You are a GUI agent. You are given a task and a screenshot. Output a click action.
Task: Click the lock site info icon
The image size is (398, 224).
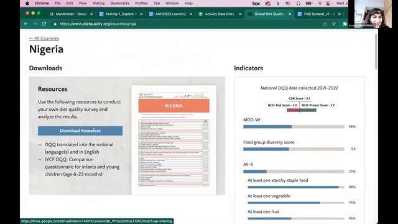pyautogui.click(x=55, y=24)
